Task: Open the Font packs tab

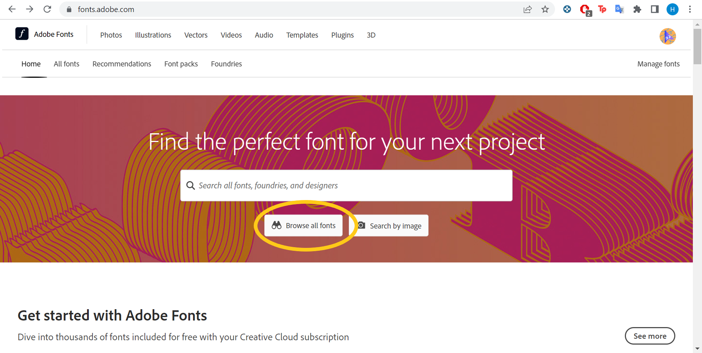Action: click(181, 64)
